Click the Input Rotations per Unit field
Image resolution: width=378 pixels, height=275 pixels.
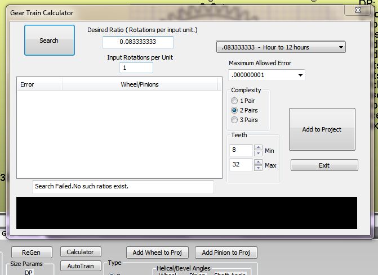pos(136,67)
